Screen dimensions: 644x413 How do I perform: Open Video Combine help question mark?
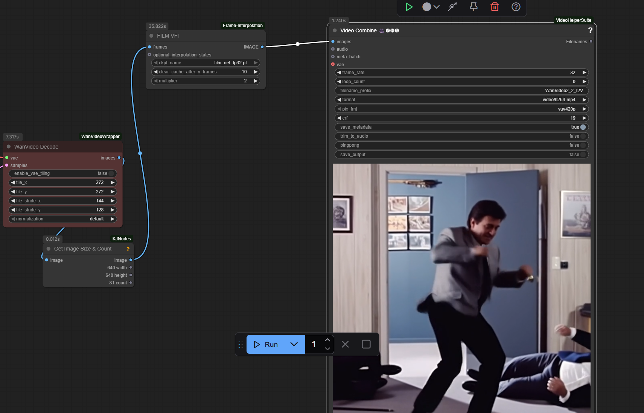pos(590,30)
